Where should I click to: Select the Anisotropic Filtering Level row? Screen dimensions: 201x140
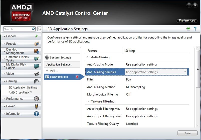click(137, 116)
